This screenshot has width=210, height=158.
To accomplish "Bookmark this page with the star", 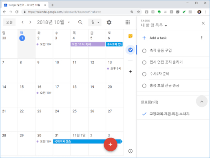I will tap(139, 12).
